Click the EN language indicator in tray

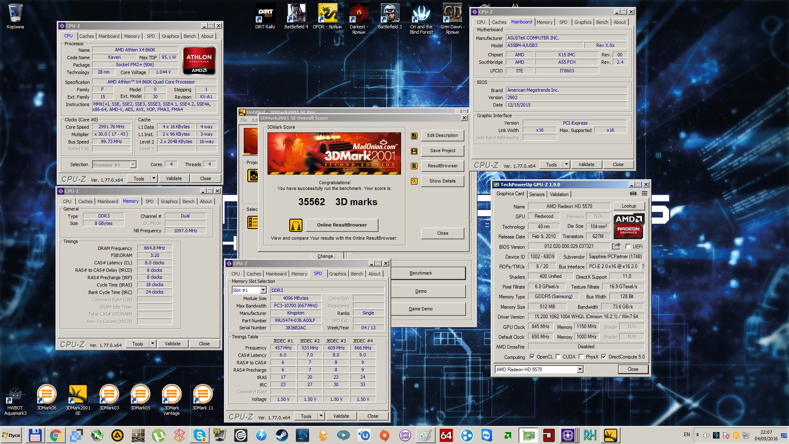(687, 435)
